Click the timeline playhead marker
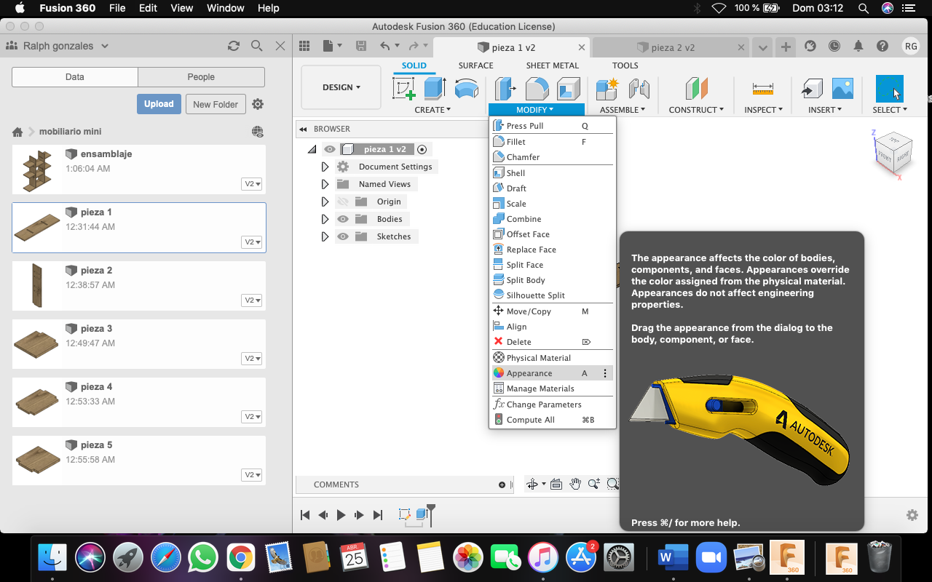Viewport: 932px width, 582px height. coord(431,514)
